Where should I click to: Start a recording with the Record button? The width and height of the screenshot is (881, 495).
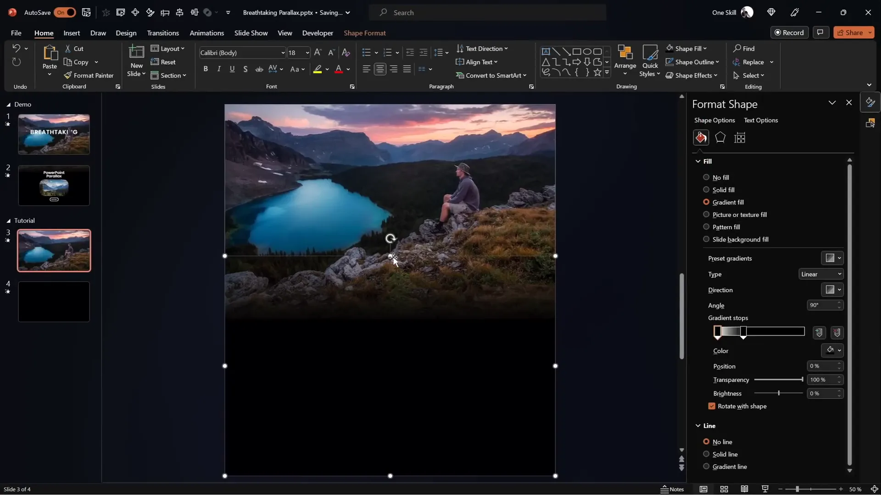[x=790, y=32]
